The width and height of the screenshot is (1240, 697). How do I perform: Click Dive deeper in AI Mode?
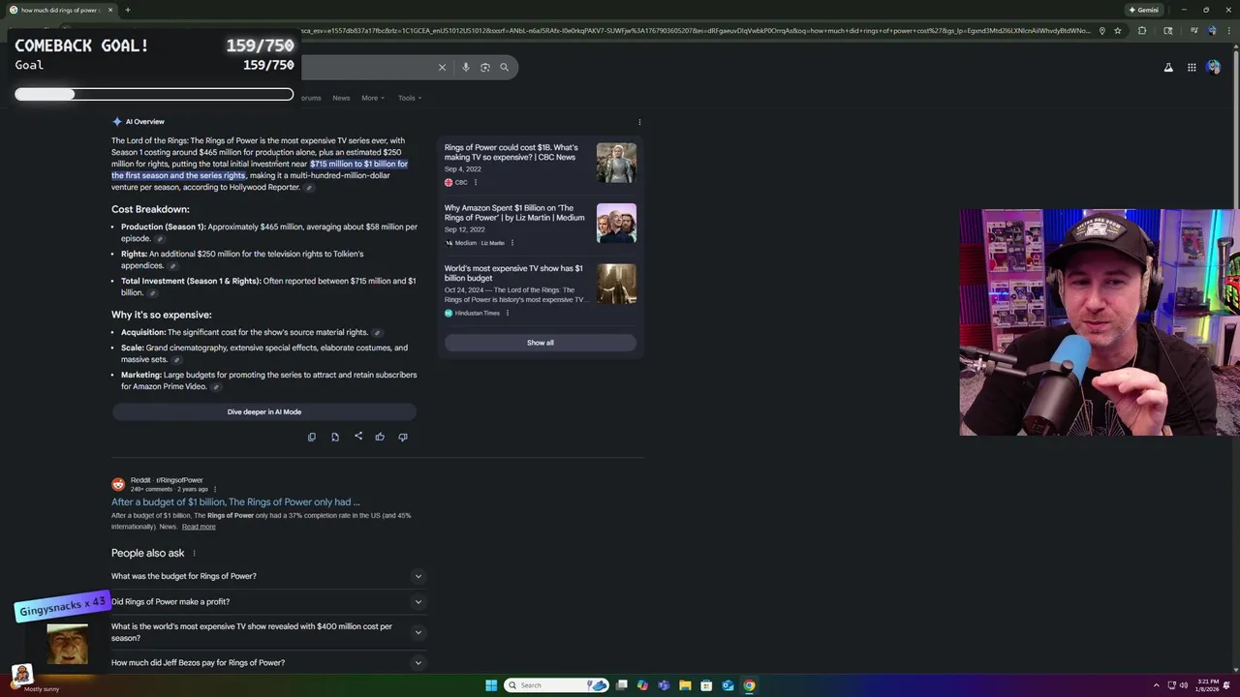tap(264, 411)
